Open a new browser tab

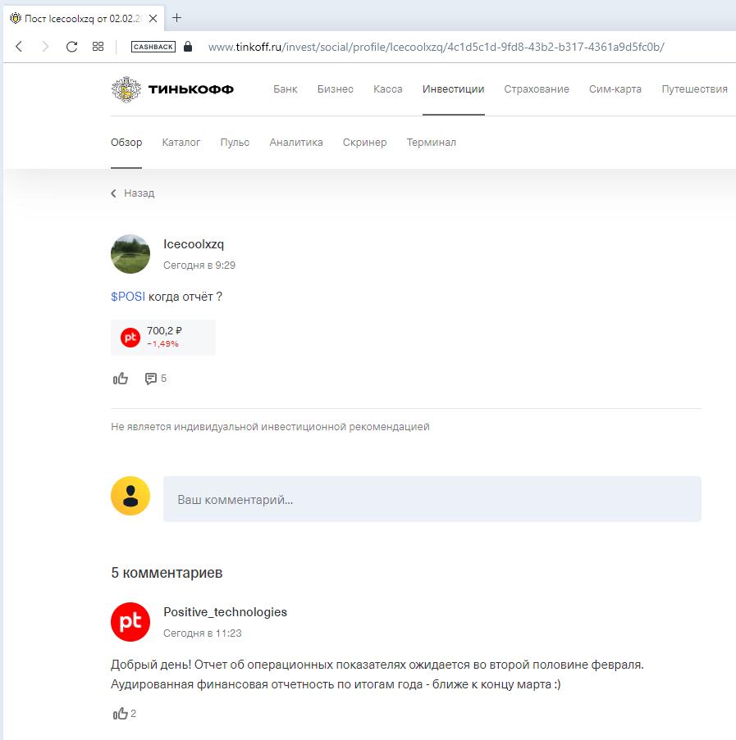tap(177, 17)
